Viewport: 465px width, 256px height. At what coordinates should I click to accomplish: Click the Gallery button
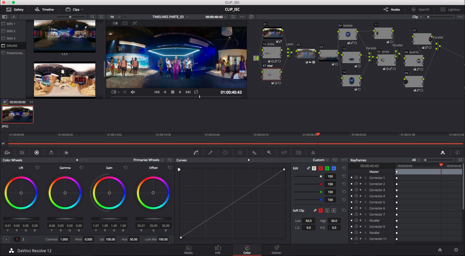(x=15, y=10)
